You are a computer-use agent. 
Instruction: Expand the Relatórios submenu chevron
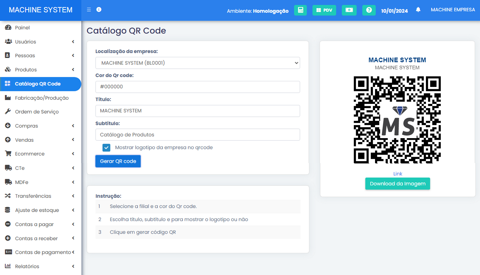pyautogui.click(x=73, y=266)
